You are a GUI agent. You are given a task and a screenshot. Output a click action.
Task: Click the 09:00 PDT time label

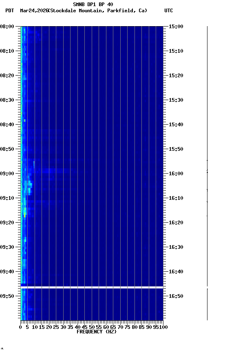pyautogui.click(x=7, y=174)
